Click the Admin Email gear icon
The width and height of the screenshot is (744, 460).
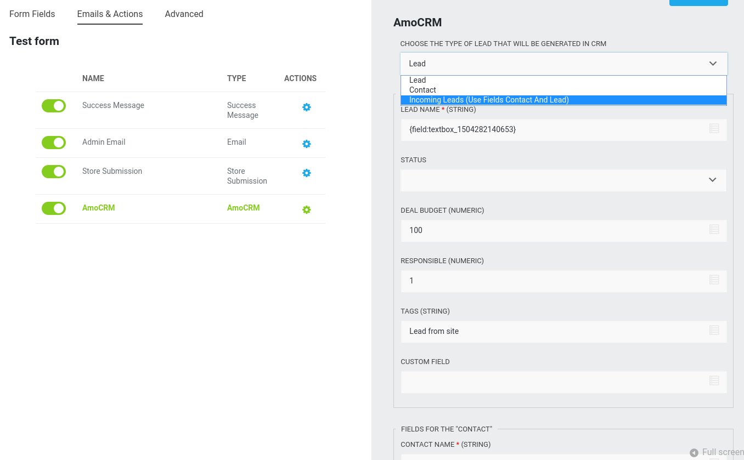[x=307, y=144]
